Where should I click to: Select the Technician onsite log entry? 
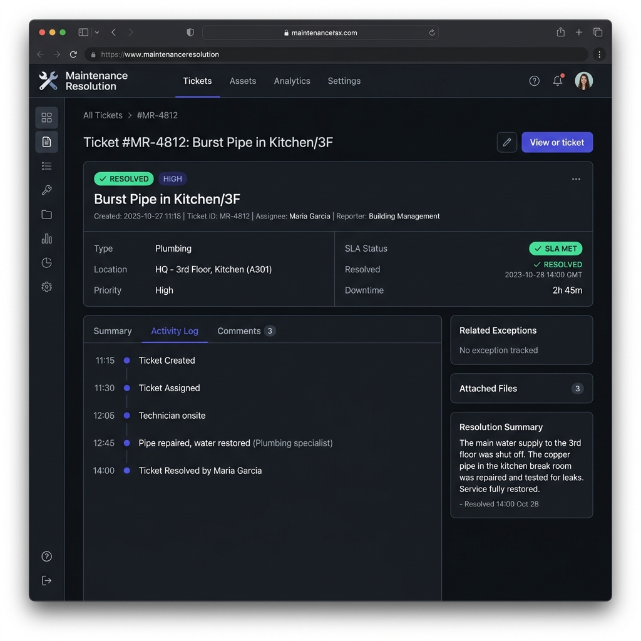172,416
